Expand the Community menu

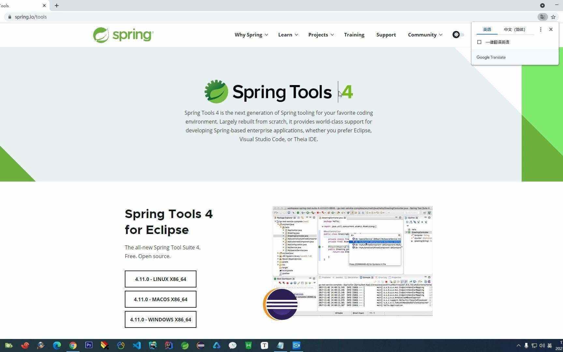tap(425, 35)
